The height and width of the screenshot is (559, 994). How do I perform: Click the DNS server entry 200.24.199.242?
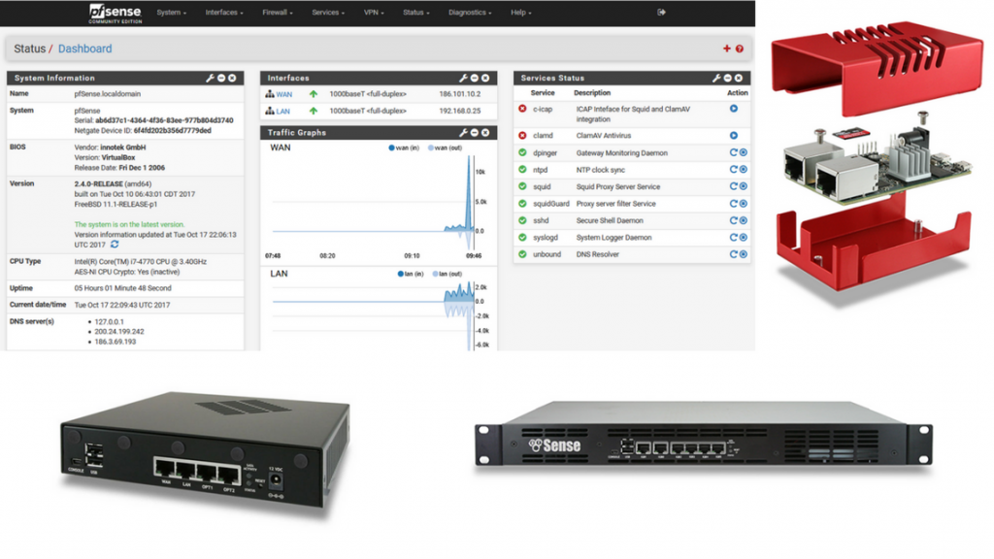point(119,332)
